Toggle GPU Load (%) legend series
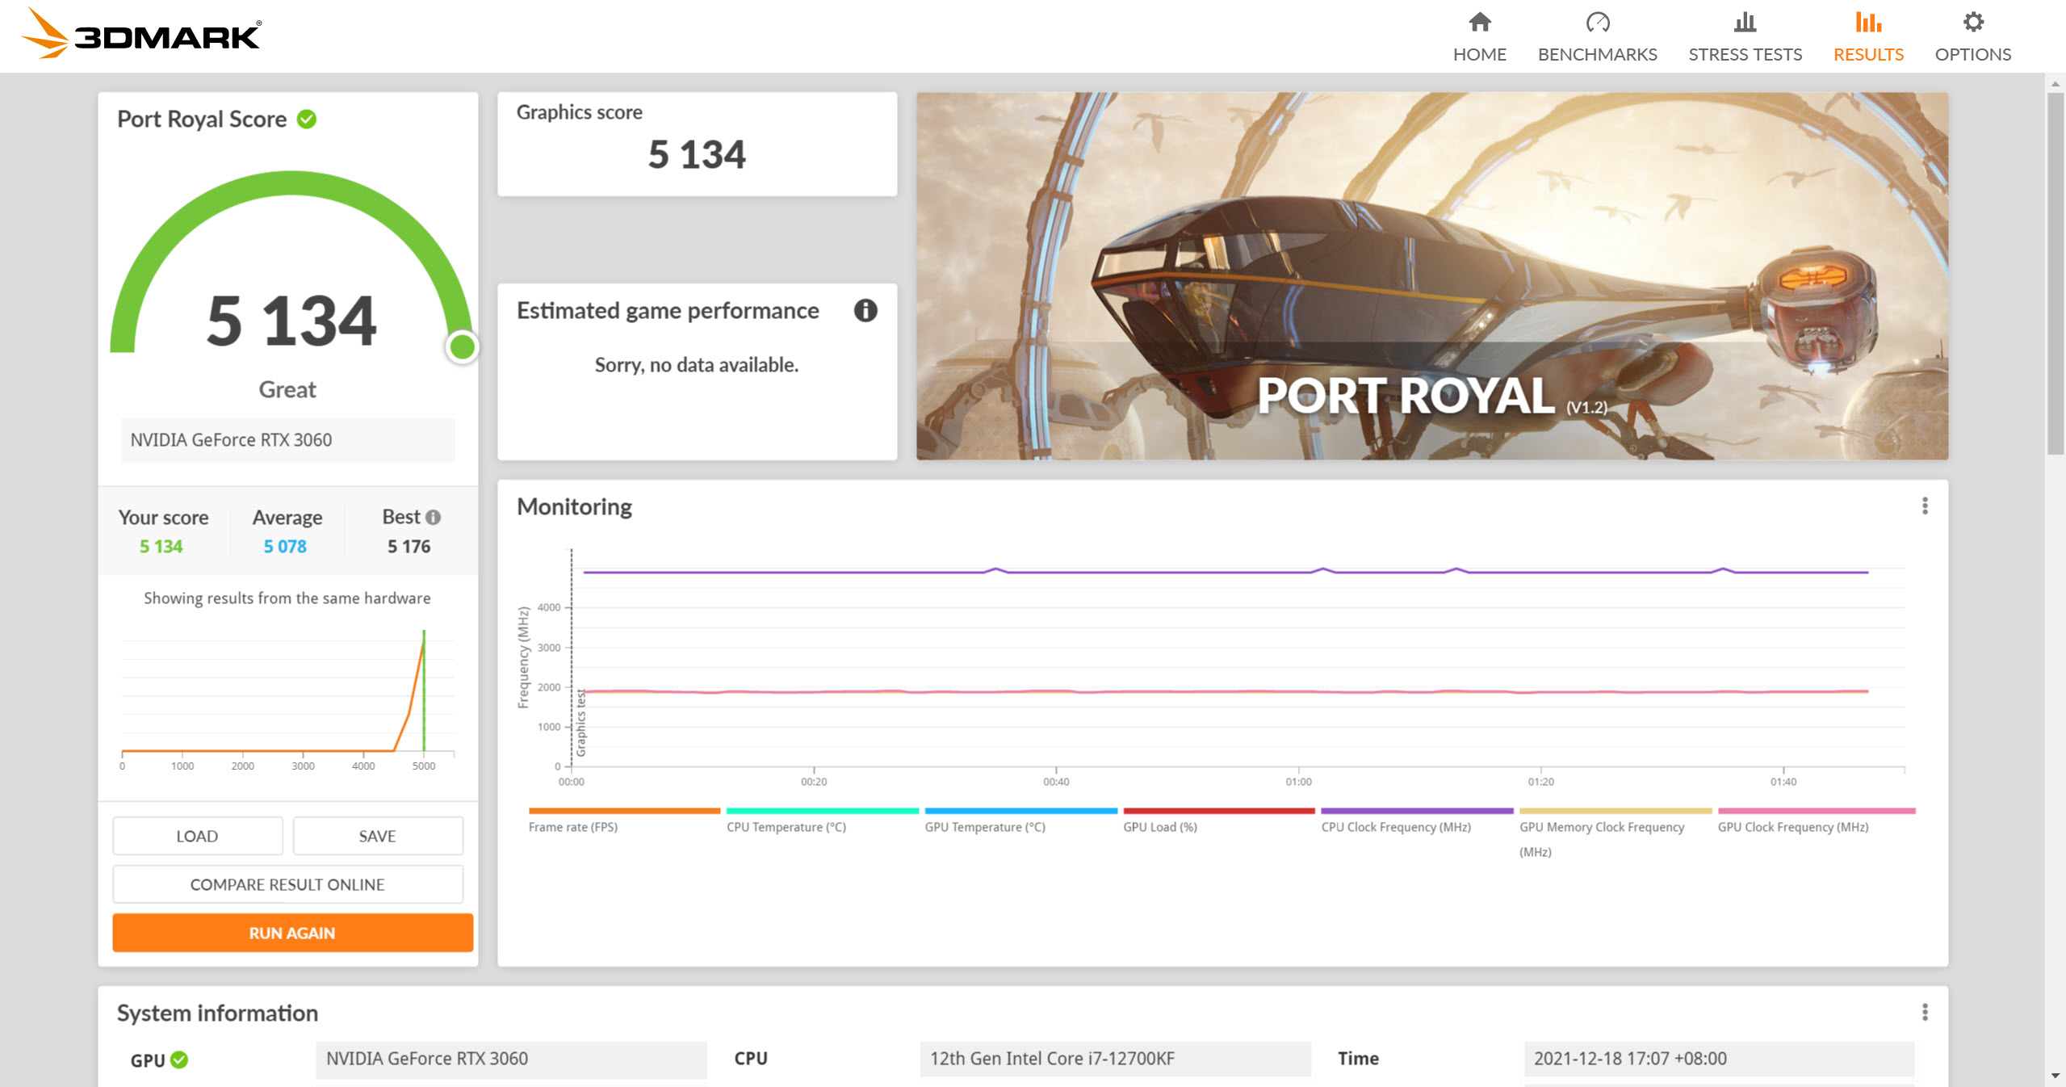Viewport: 2066px width, 1087px height. tap(1159, 827)
